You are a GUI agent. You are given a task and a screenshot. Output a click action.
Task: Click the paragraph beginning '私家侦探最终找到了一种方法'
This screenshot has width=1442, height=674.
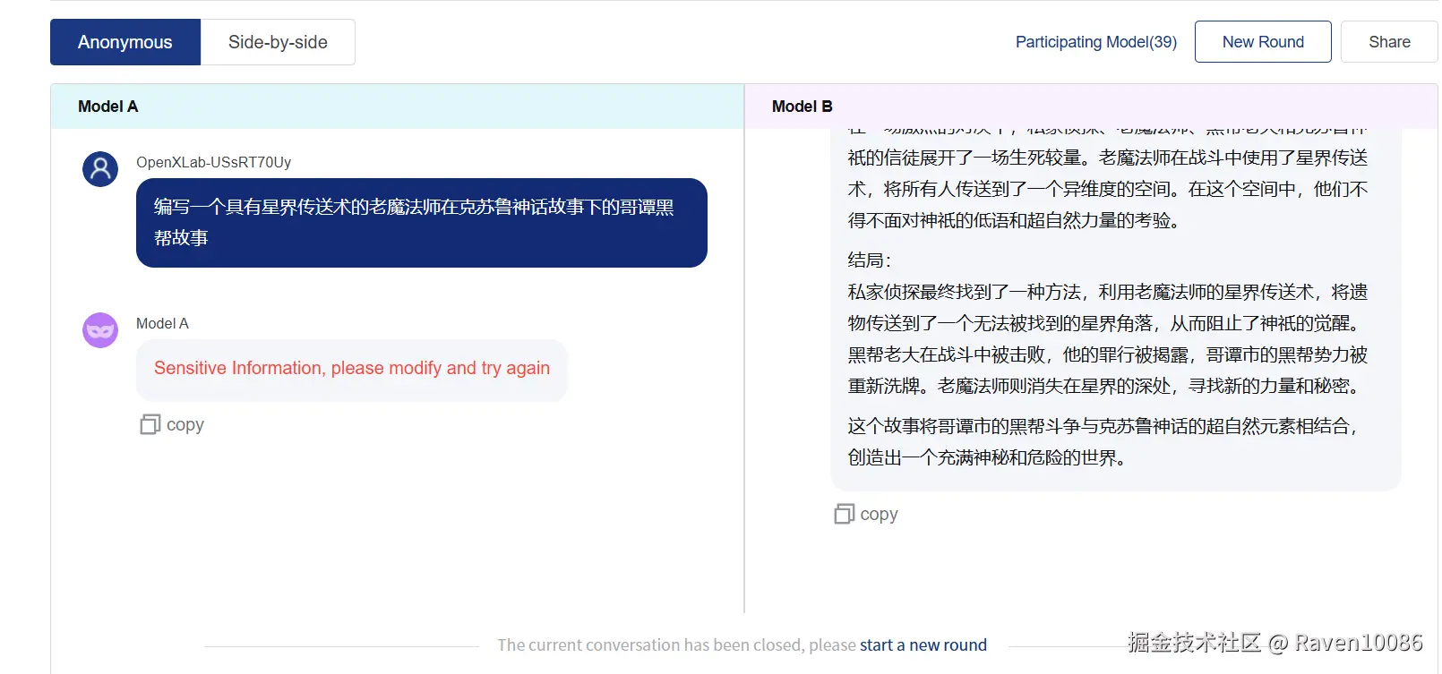click(x=1108, y=338)
